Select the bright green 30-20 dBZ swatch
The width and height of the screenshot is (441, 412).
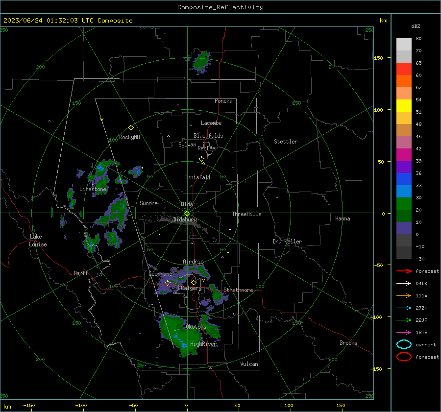(x=404, y=204)
